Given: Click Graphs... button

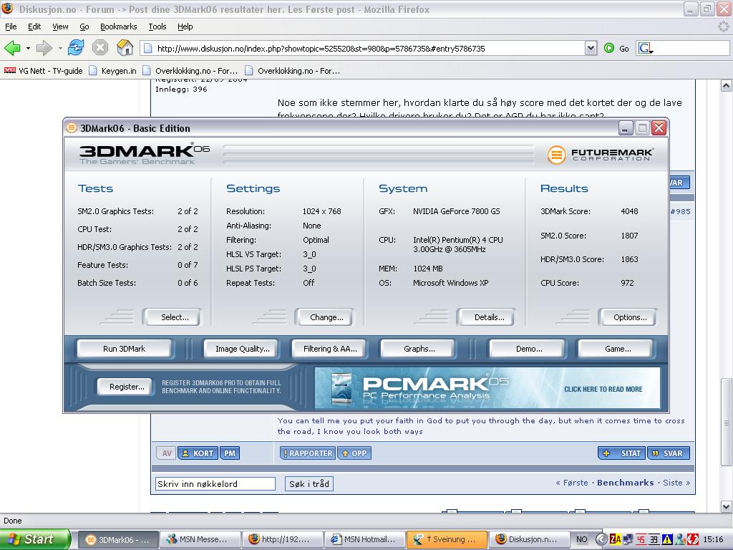Looking at the screenshot, I should tap(418, 349).
